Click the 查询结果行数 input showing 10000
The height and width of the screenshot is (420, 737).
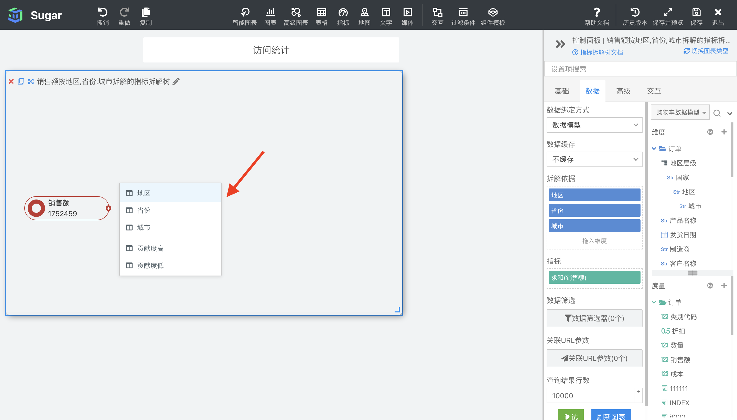point(590,395)
